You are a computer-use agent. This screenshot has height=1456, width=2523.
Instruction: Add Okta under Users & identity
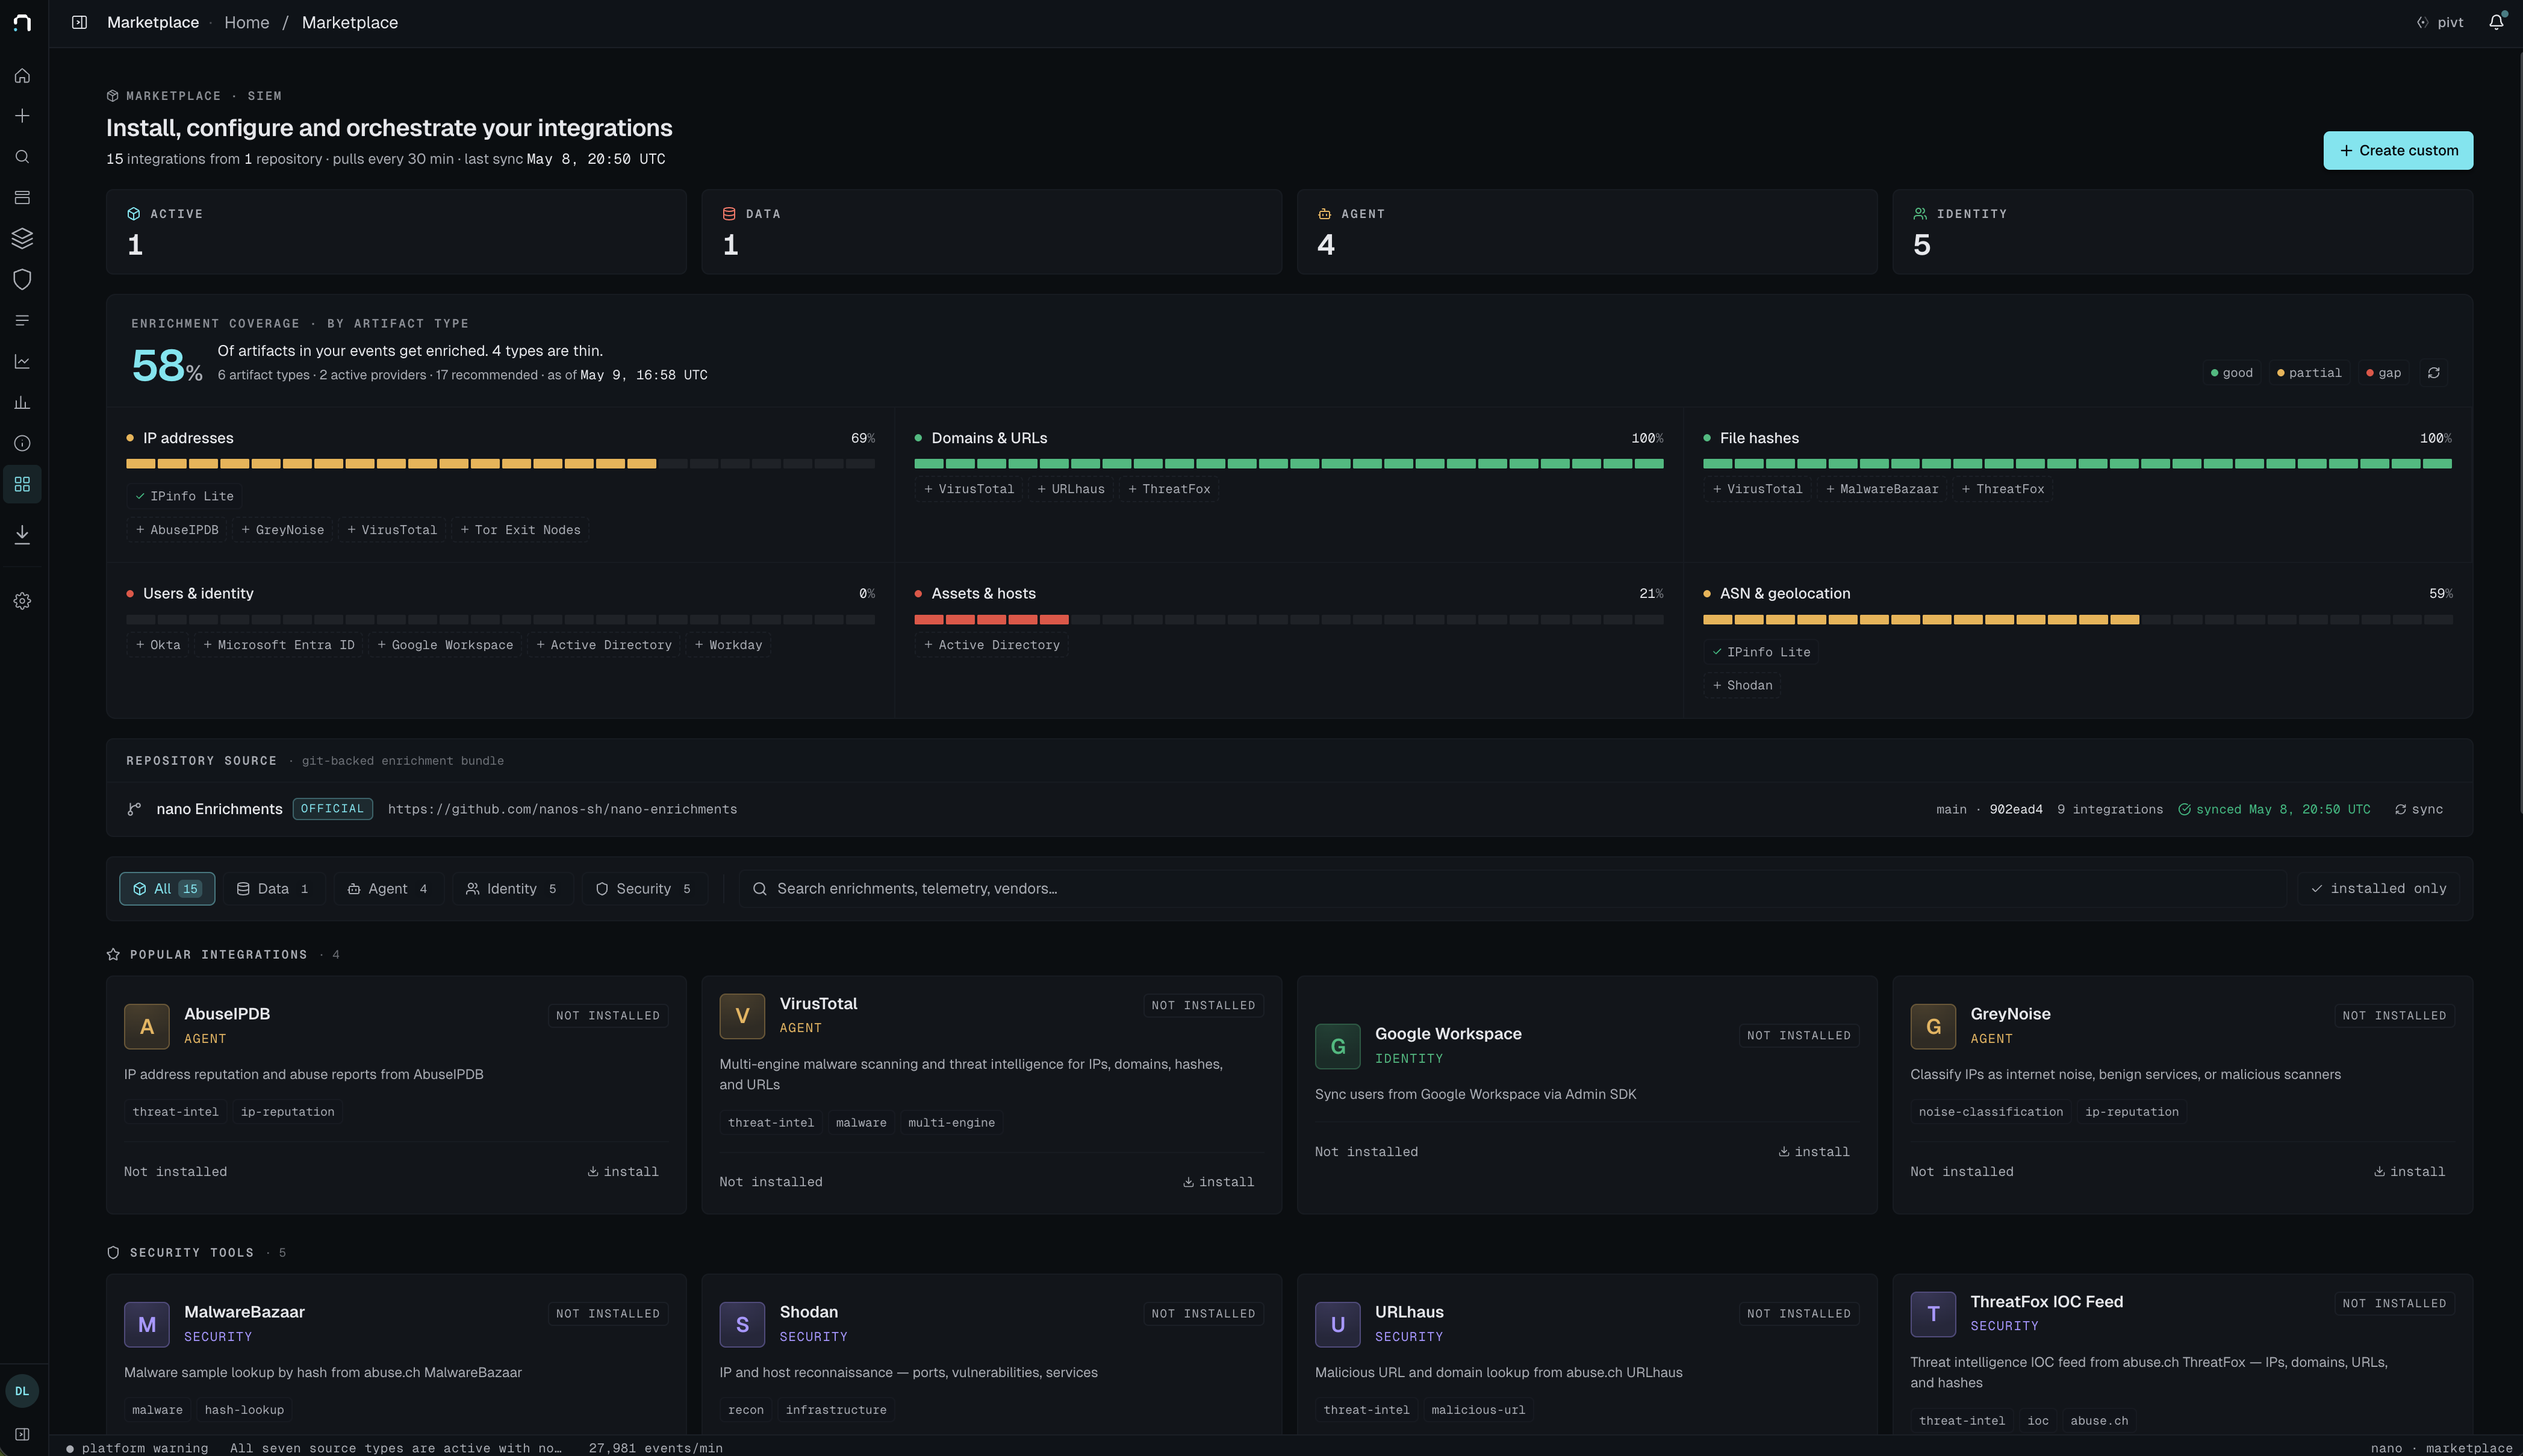coord(158,645)
